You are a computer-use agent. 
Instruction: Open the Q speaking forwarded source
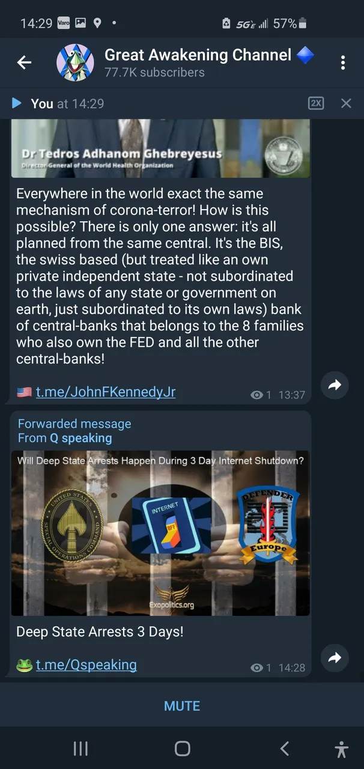80,438
